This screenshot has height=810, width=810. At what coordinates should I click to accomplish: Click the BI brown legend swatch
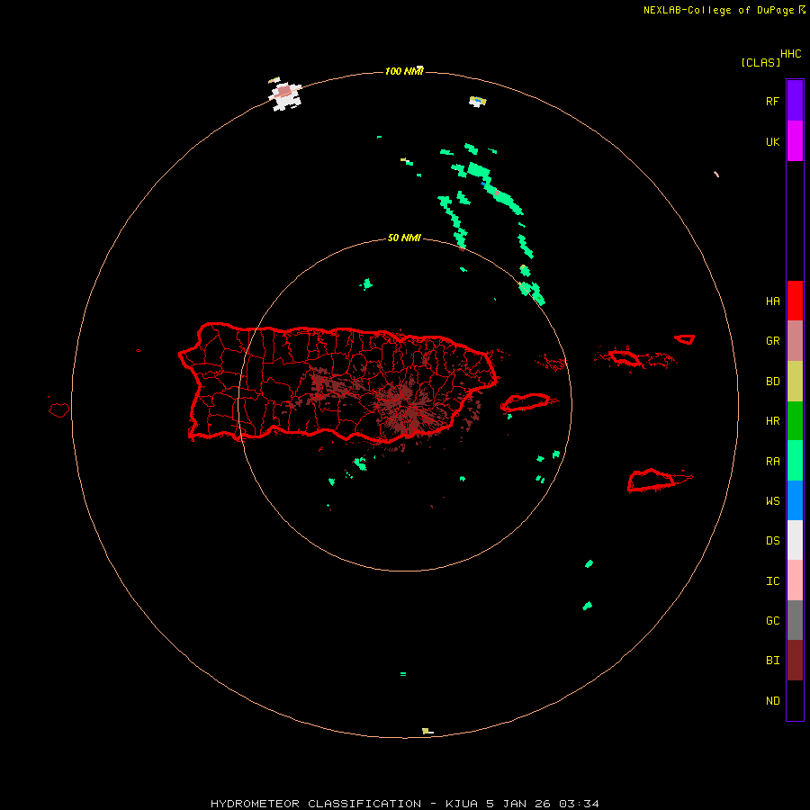click(x=795, y=661)
